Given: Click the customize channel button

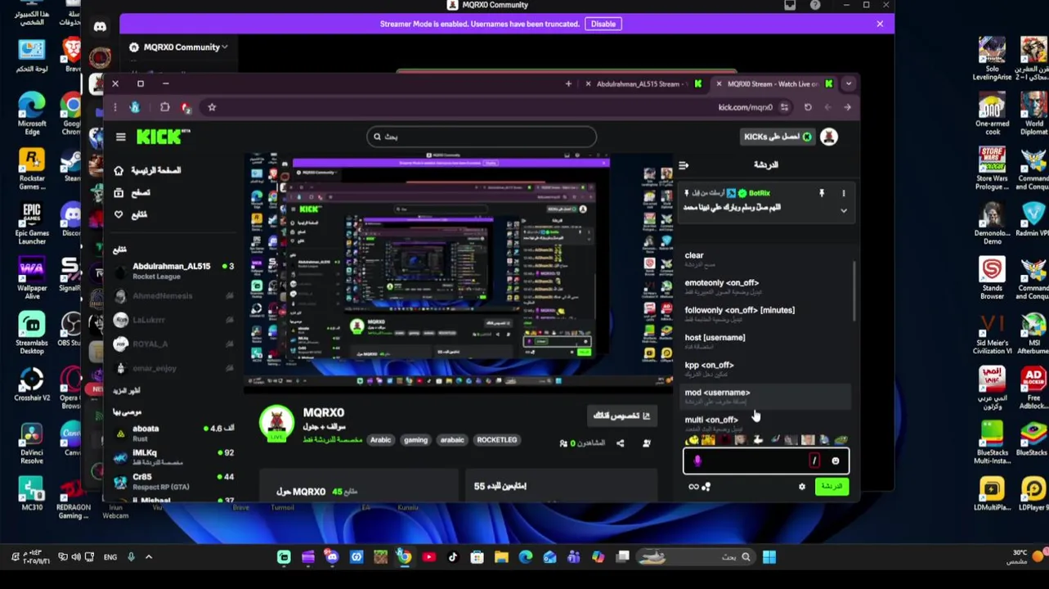Looking at the screenshot, I should click(x=621, y=416).
